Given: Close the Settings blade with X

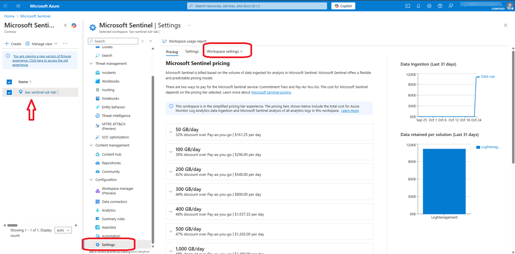Looking at the screenshot, I should [x=506, y=25].
